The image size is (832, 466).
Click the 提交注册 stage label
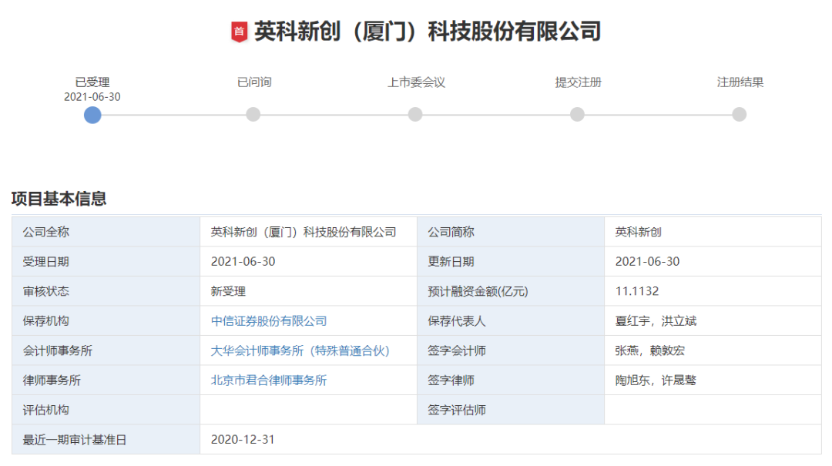[578, 82]
